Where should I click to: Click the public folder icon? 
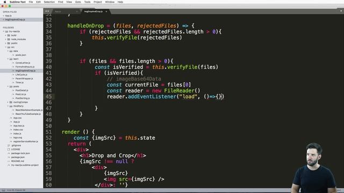point(9,43)
